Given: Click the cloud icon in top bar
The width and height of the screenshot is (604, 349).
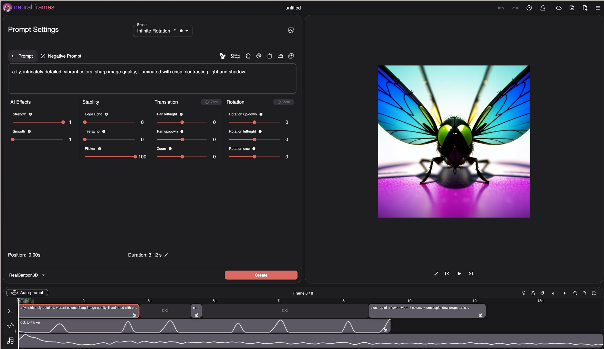Looking at the screenshot, I should (x=559, y=8).
